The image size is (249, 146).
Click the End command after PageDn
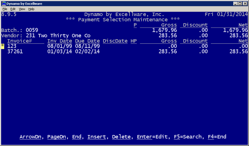(x=77, y=137)
